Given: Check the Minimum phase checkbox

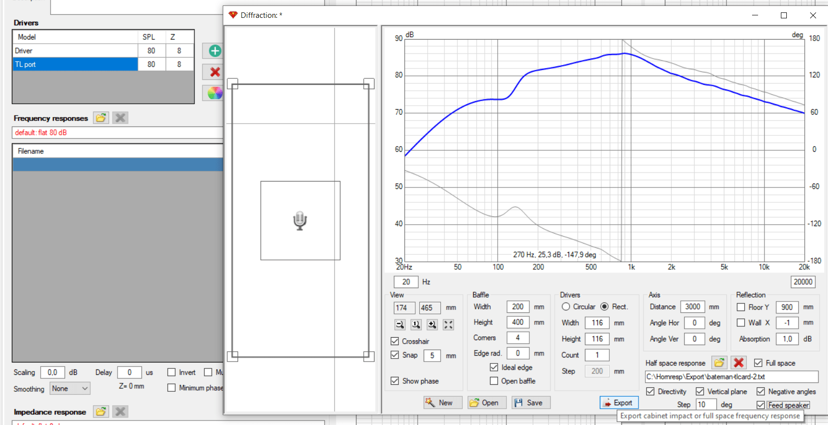Looking at the screenshot, I should pyautogui.click(x=172, y=387).
